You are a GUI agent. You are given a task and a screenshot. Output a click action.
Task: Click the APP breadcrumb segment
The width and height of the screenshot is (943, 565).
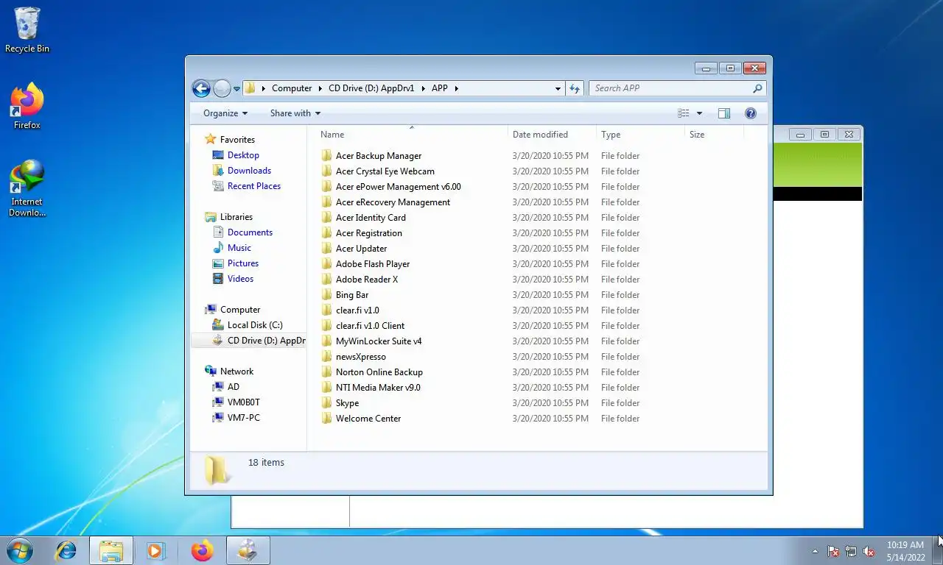(x=440, y=88)
